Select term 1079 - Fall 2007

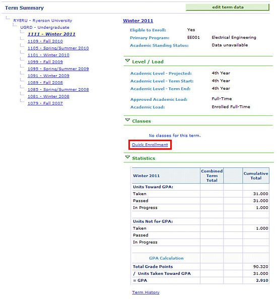pos(45,103)
